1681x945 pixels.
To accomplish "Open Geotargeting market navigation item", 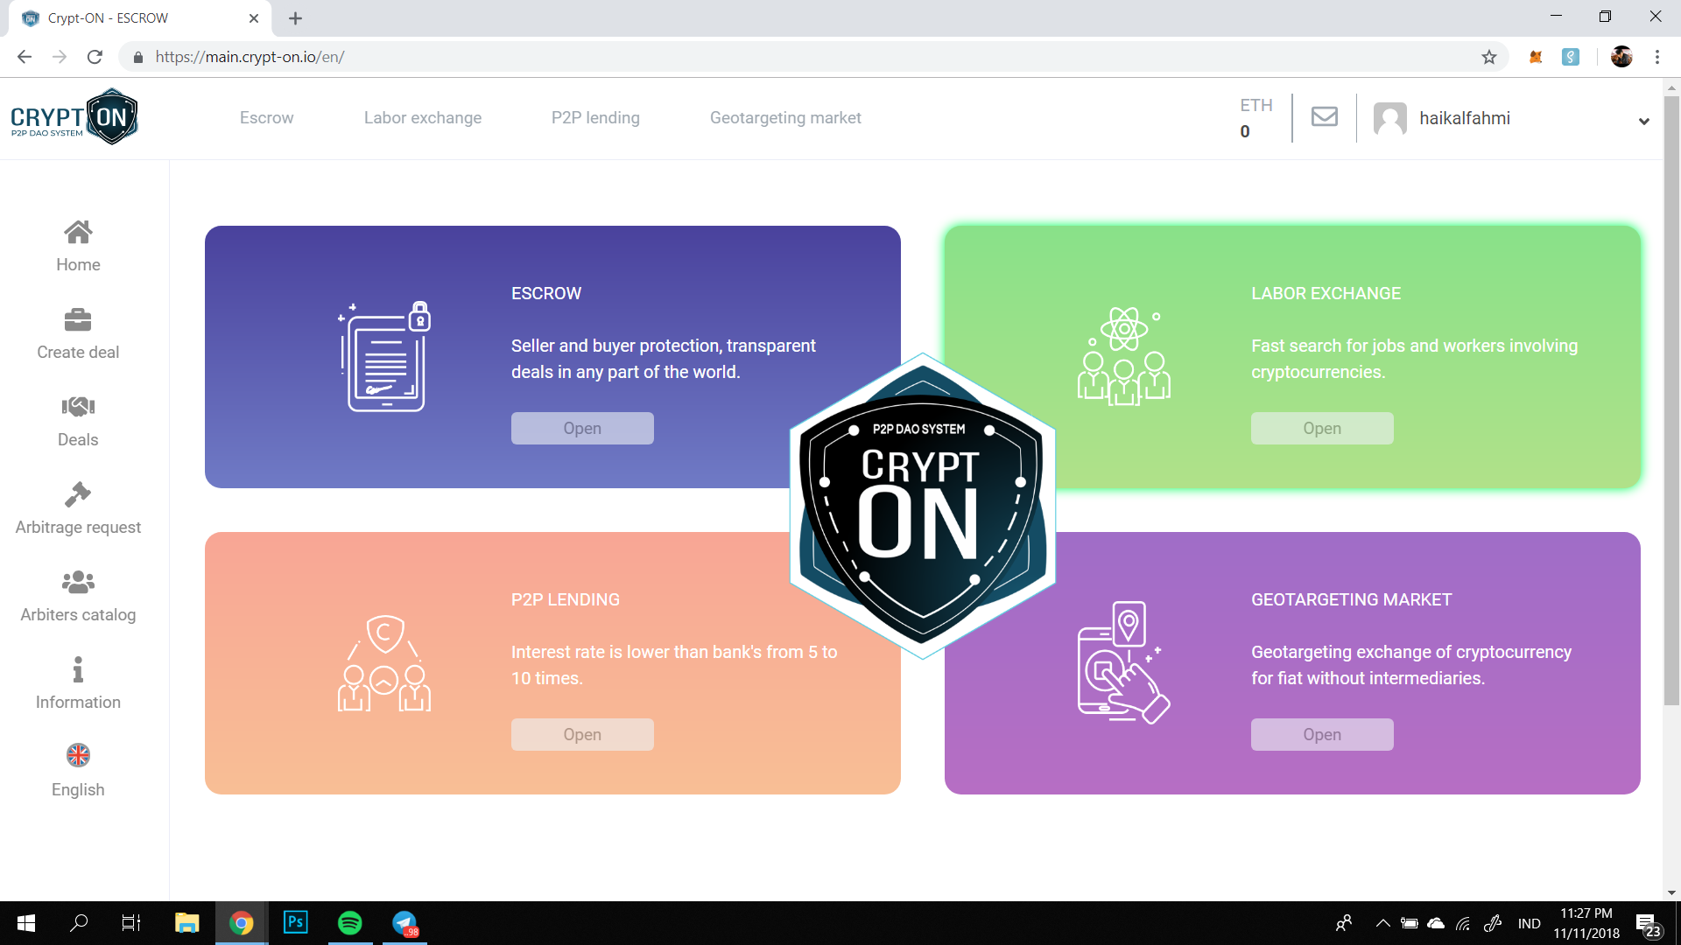I will (x=785, y=117).
